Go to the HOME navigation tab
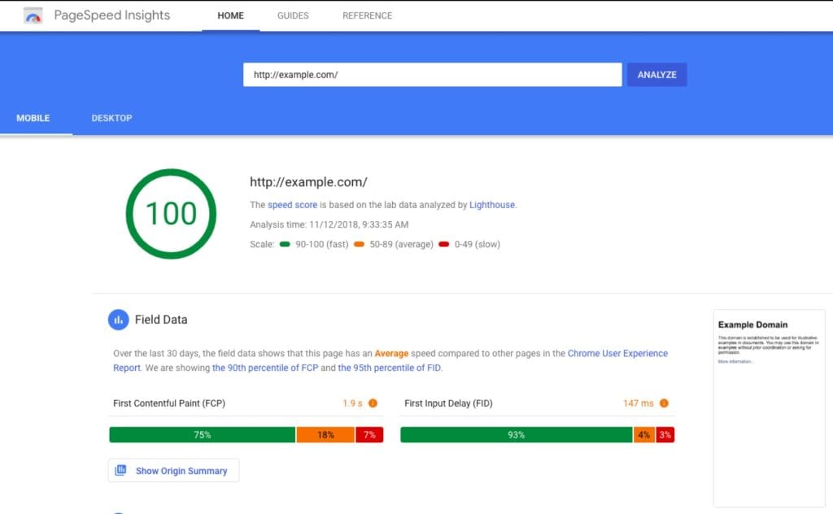This screenshot has width=833, height=514. [230, 15]
